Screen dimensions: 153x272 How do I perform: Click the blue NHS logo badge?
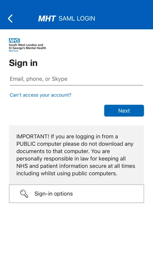[x=14, y=40]
